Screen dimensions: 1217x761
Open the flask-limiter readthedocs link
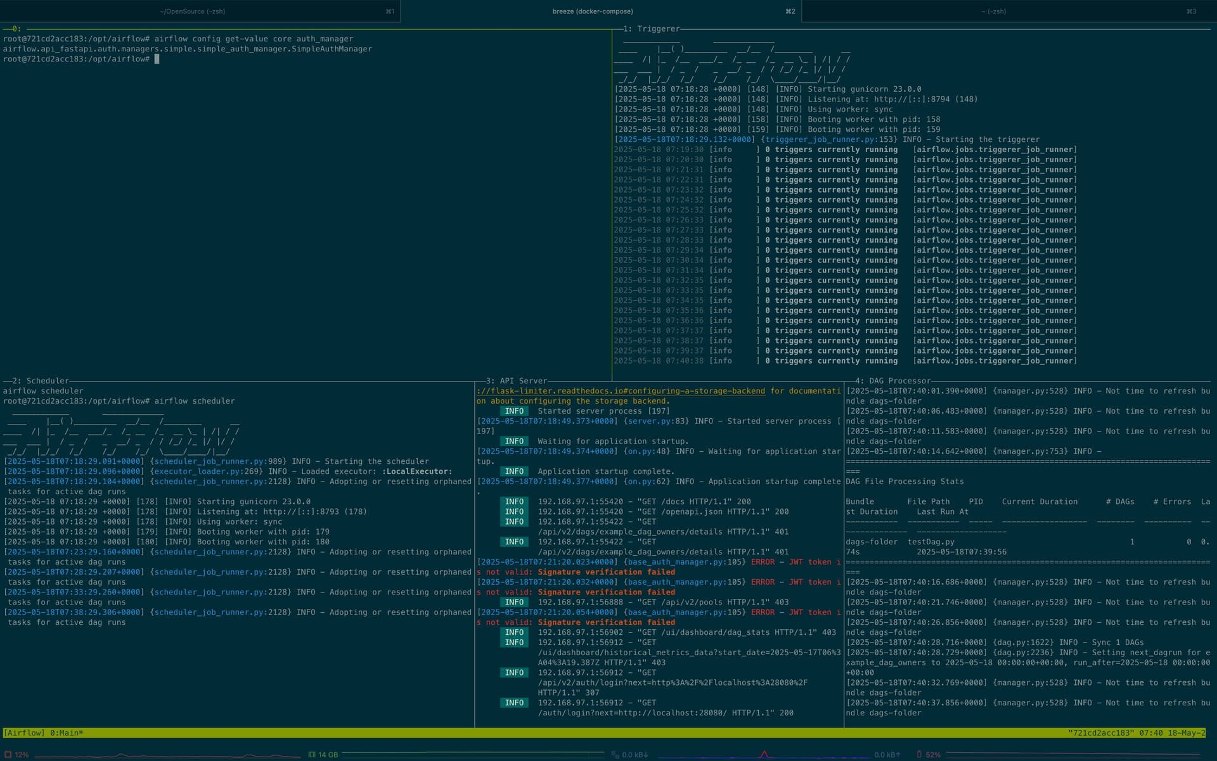click(621, 391)
